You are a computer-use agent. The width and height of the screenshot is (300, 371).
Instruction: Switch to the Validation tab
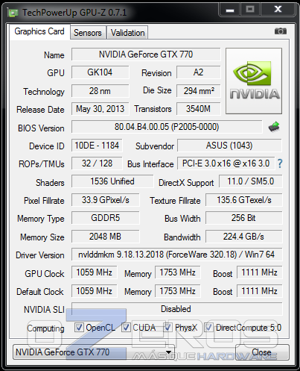[127, 33]
